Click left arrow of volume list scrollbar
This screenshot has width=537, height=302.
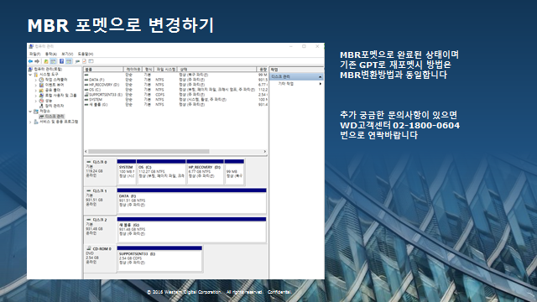[86, 151]
